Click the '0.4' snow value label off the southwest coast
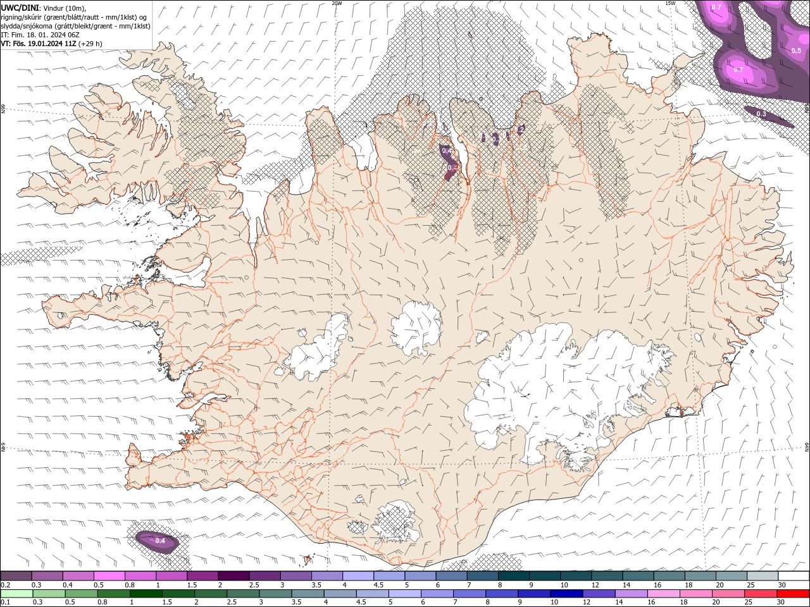810x607 pixels. pyautogui.click(x=160, y=541)
